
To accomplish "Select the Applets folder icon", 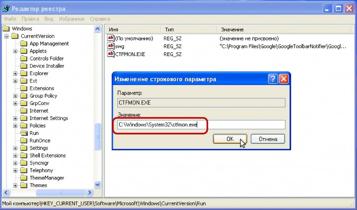I will pos(24,51).
